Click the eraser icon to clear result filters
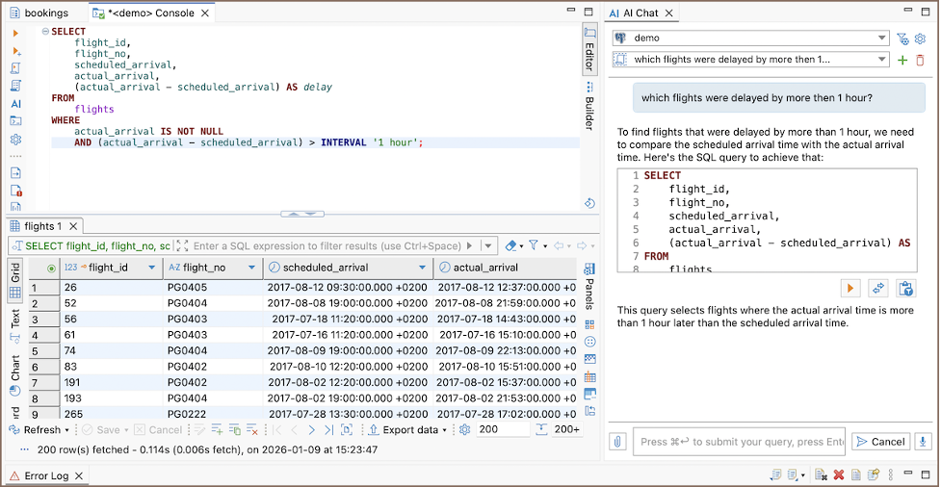 [x=511, y=245]
